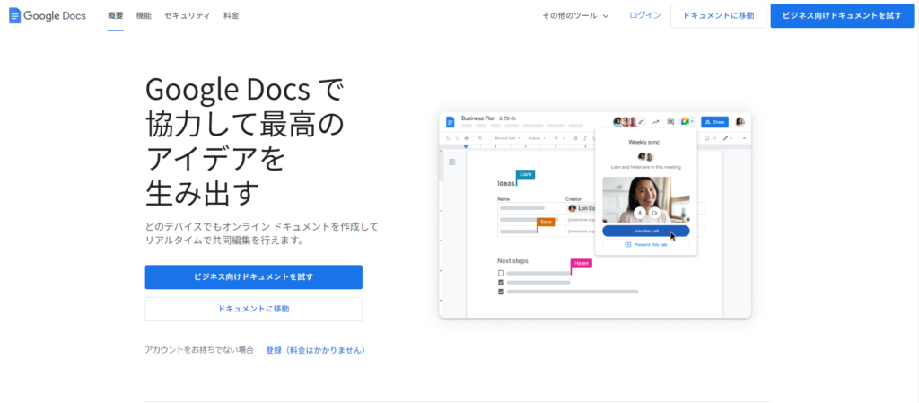The height and width of the screenshot is (403, 919).
Task: Click the Weekly sync meeting title
Action: pos(646,142)
